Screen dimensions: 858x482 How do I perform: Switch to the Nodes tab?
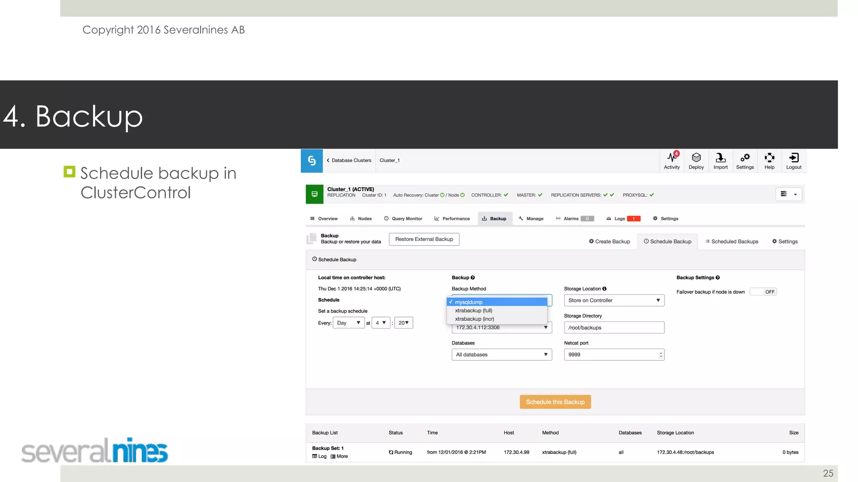(x=361, y=218)
